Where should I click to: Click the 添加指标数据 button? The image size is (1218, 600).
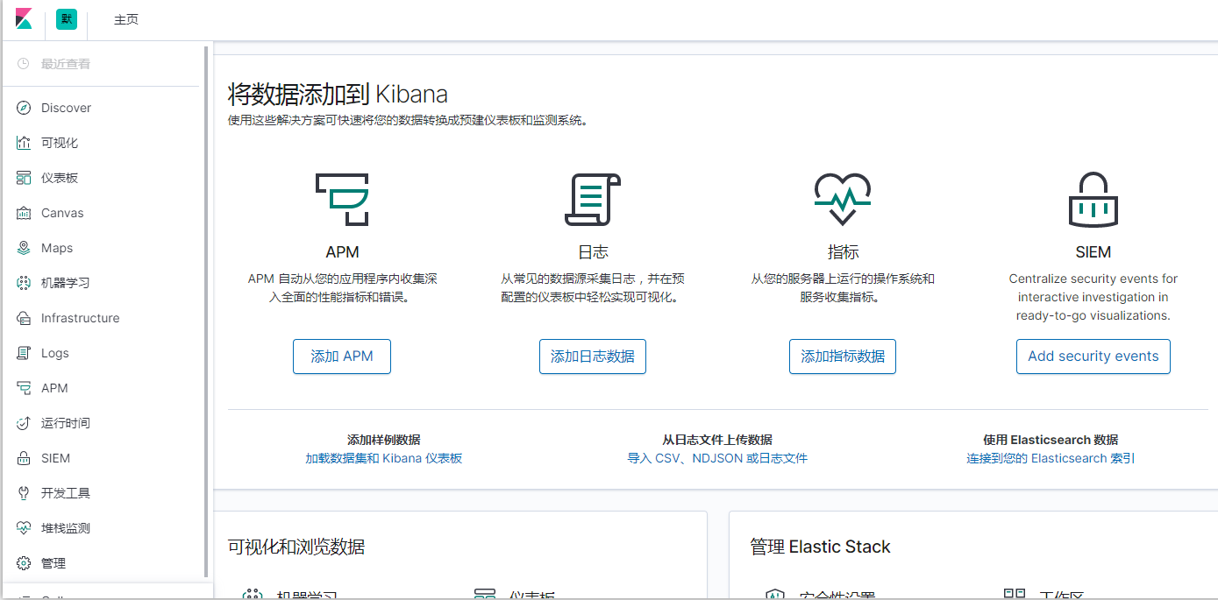click(x=843, y=356)
